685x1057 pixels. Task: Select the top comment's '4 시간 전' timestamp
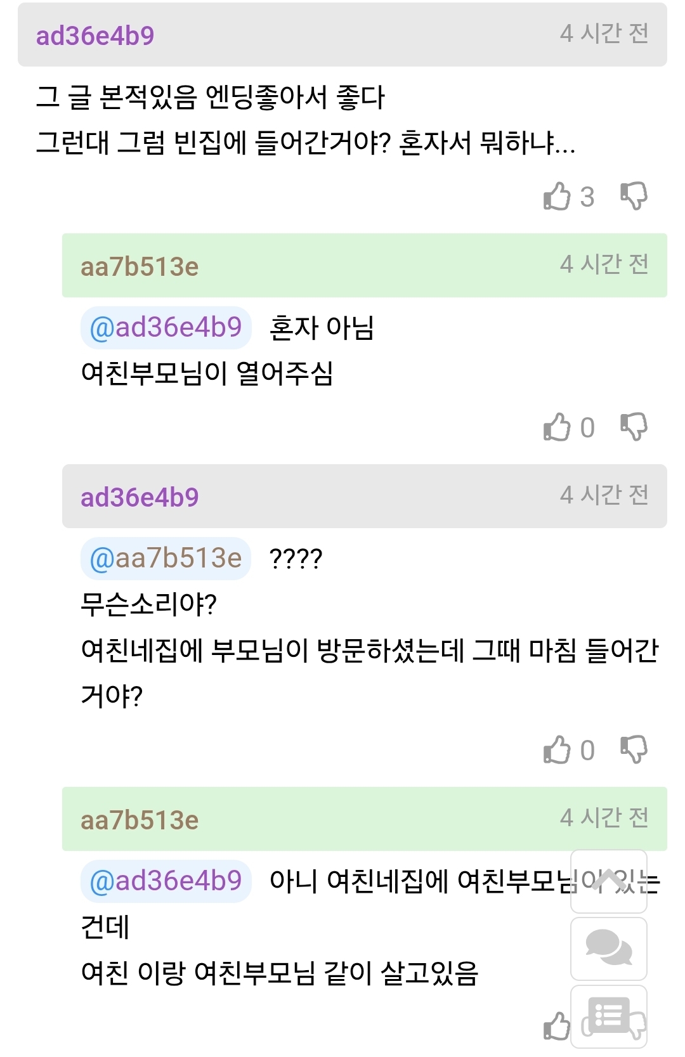click(604, 33)
